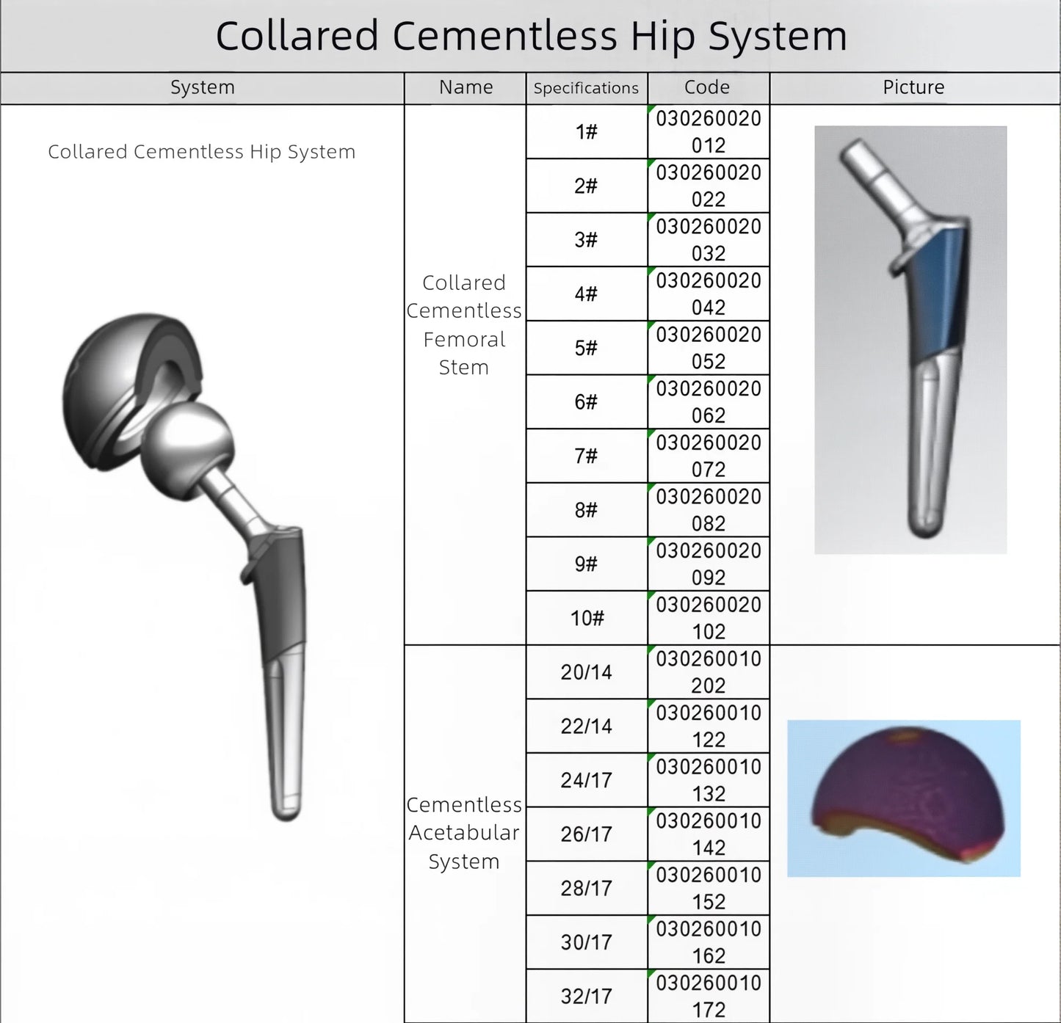This screenshot has height=1023, width=1061.
Task: Click the system caption above the hip illustration
Action: click(x=202, y=152)
